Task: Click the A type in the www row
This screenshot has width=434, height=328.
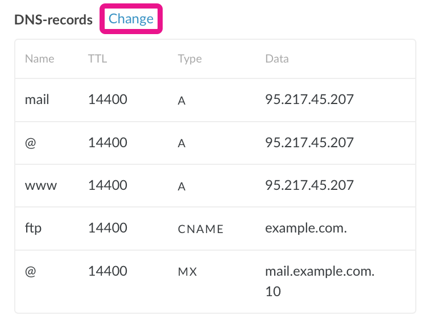Action: point(182,186)
